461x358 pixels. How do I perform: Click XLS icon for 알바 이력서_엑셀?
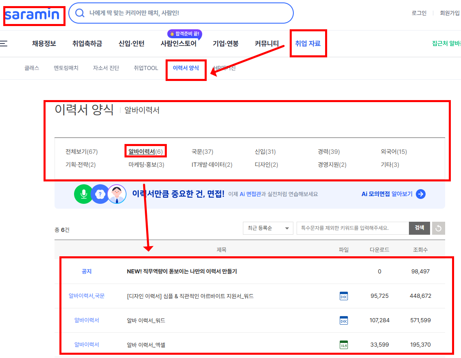344,345
